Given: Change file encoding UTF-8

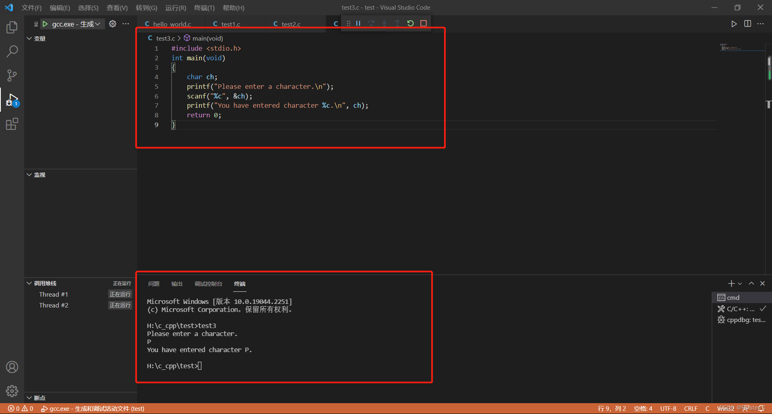Looking at the screenshot, I should pyautogui.click(x=668, y=408).
